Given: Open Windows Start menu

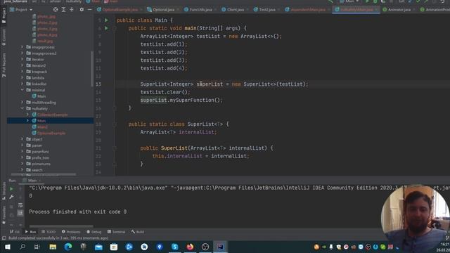Looking at the screenshot, I should click(x=8, y=247).
